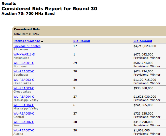The image size is (166, 136).
Task: Click WU-REA004-C link with $1,625,930,000 bid
Action: (24, 97)
